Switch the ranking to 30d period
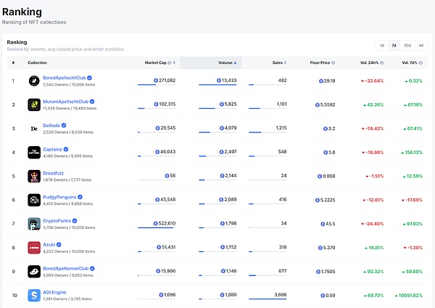 pyautogui.click(x=407, y=45)
